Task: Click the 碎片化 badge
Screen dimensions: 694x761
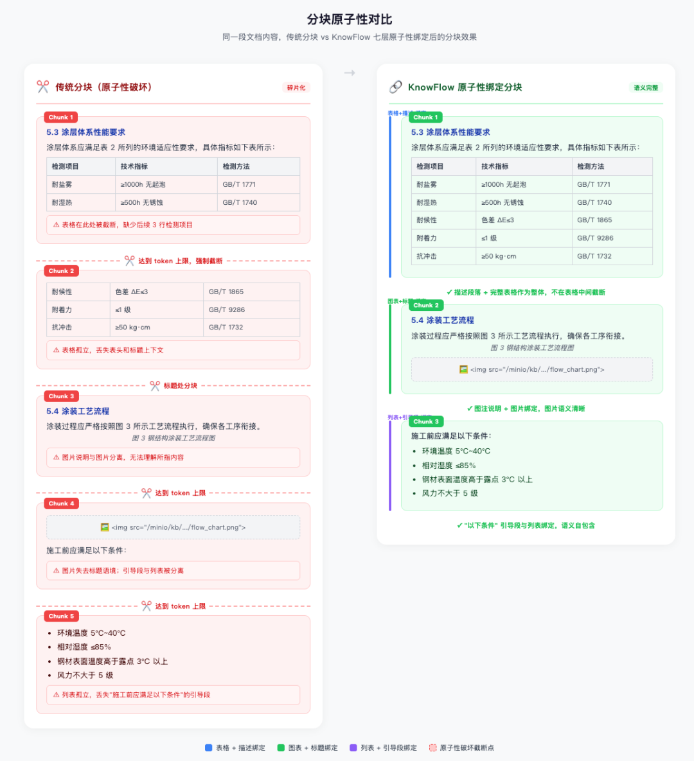Action: tap(296, 87)
